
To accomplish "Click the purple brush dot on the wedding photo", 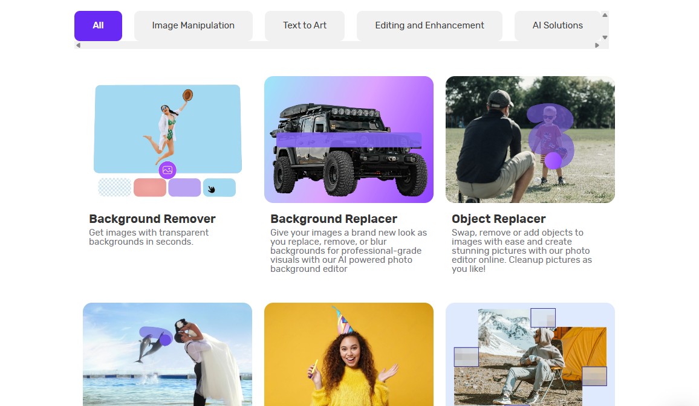I will (x=165, y=340).
